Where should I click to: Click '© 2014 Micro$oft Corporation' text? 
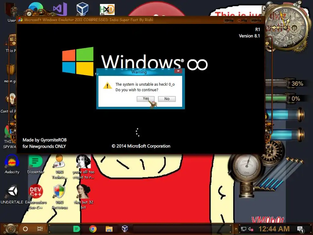tap(141, 146)
